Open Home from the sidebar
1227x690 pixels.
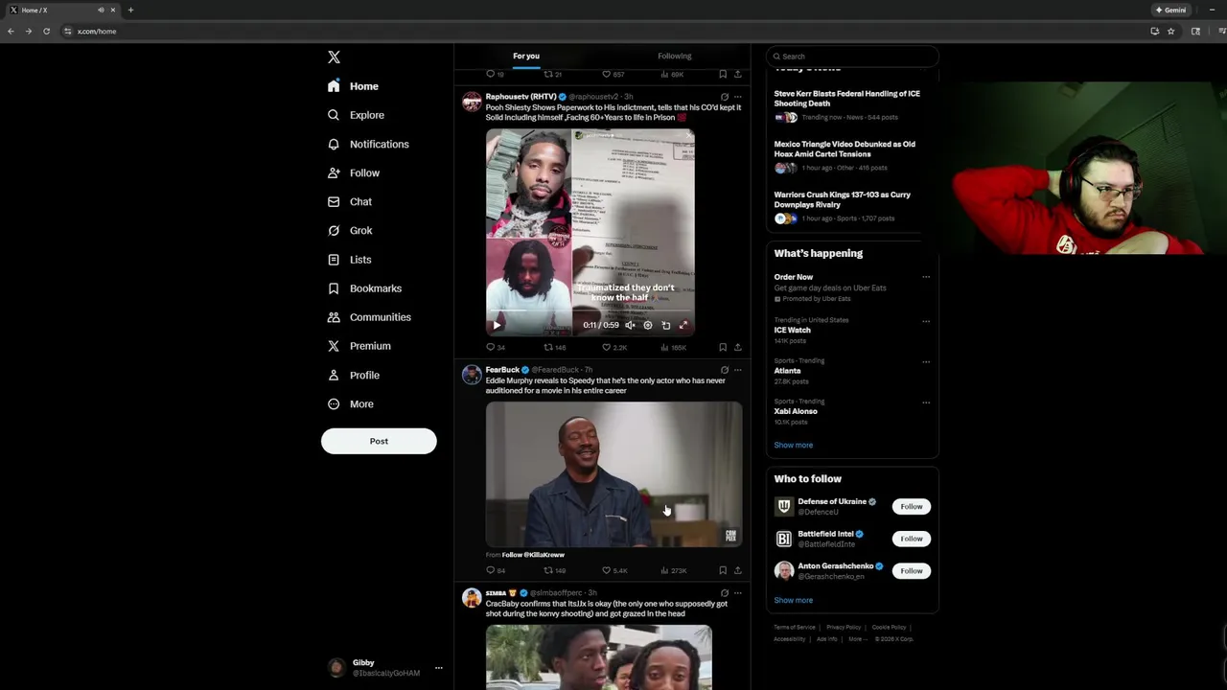click(354, 86)
